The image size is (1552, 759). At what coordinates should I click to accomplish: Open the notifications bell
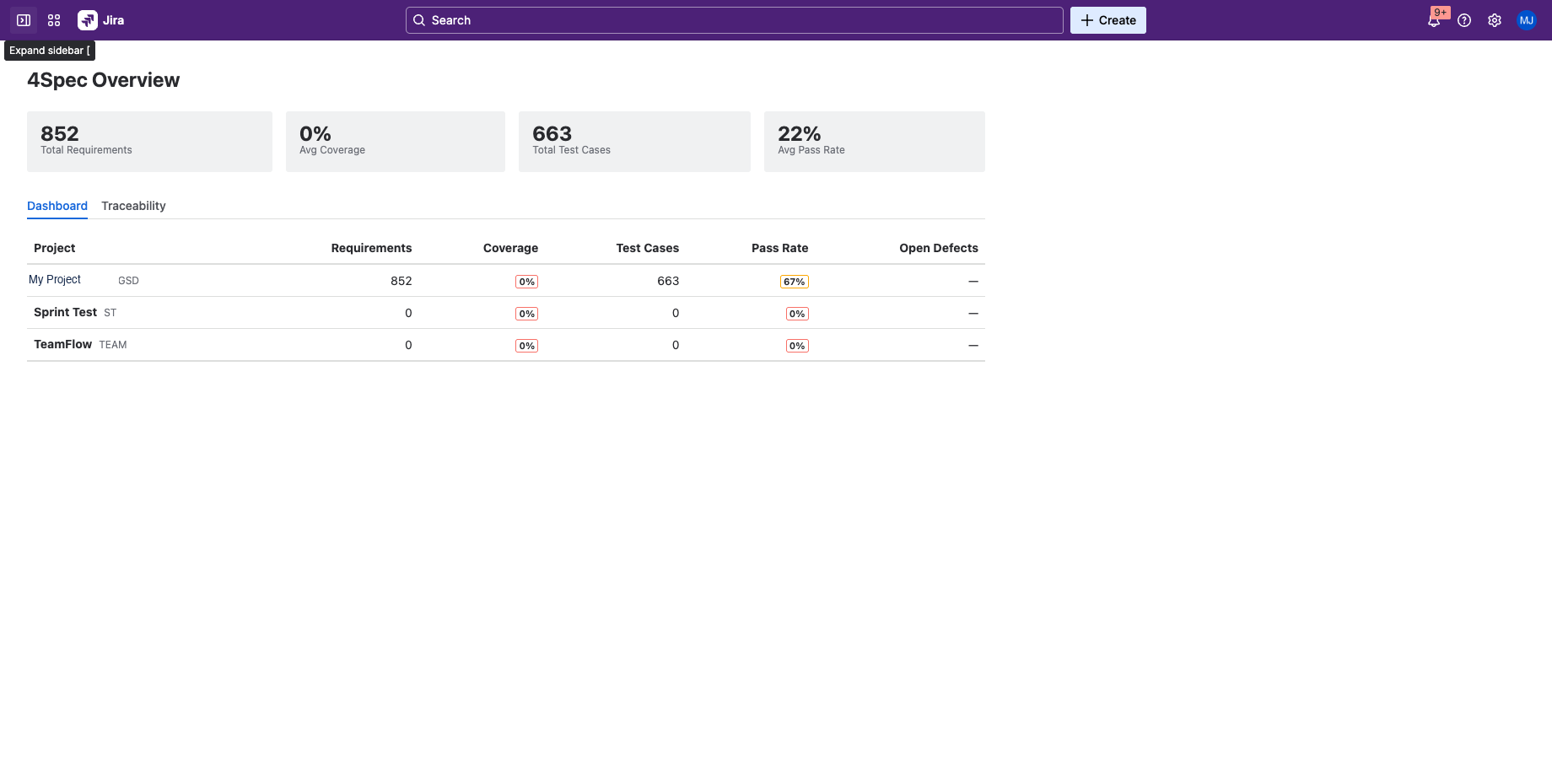tap(1433, 21)
